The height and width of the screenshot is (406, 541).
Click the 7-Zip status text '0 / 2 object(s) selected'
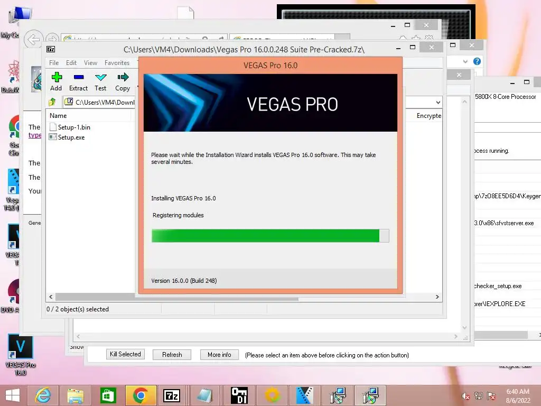[x=78, y=309]
